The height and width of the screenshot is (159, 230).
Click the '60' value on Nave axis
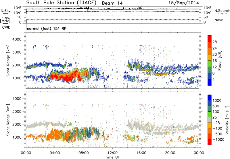pyautogui.click(x=206, y=17)
